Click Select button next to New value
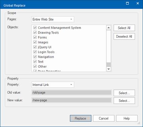Image resolution: width=143 pixels, height=127 pixels. tap(124, 100)
